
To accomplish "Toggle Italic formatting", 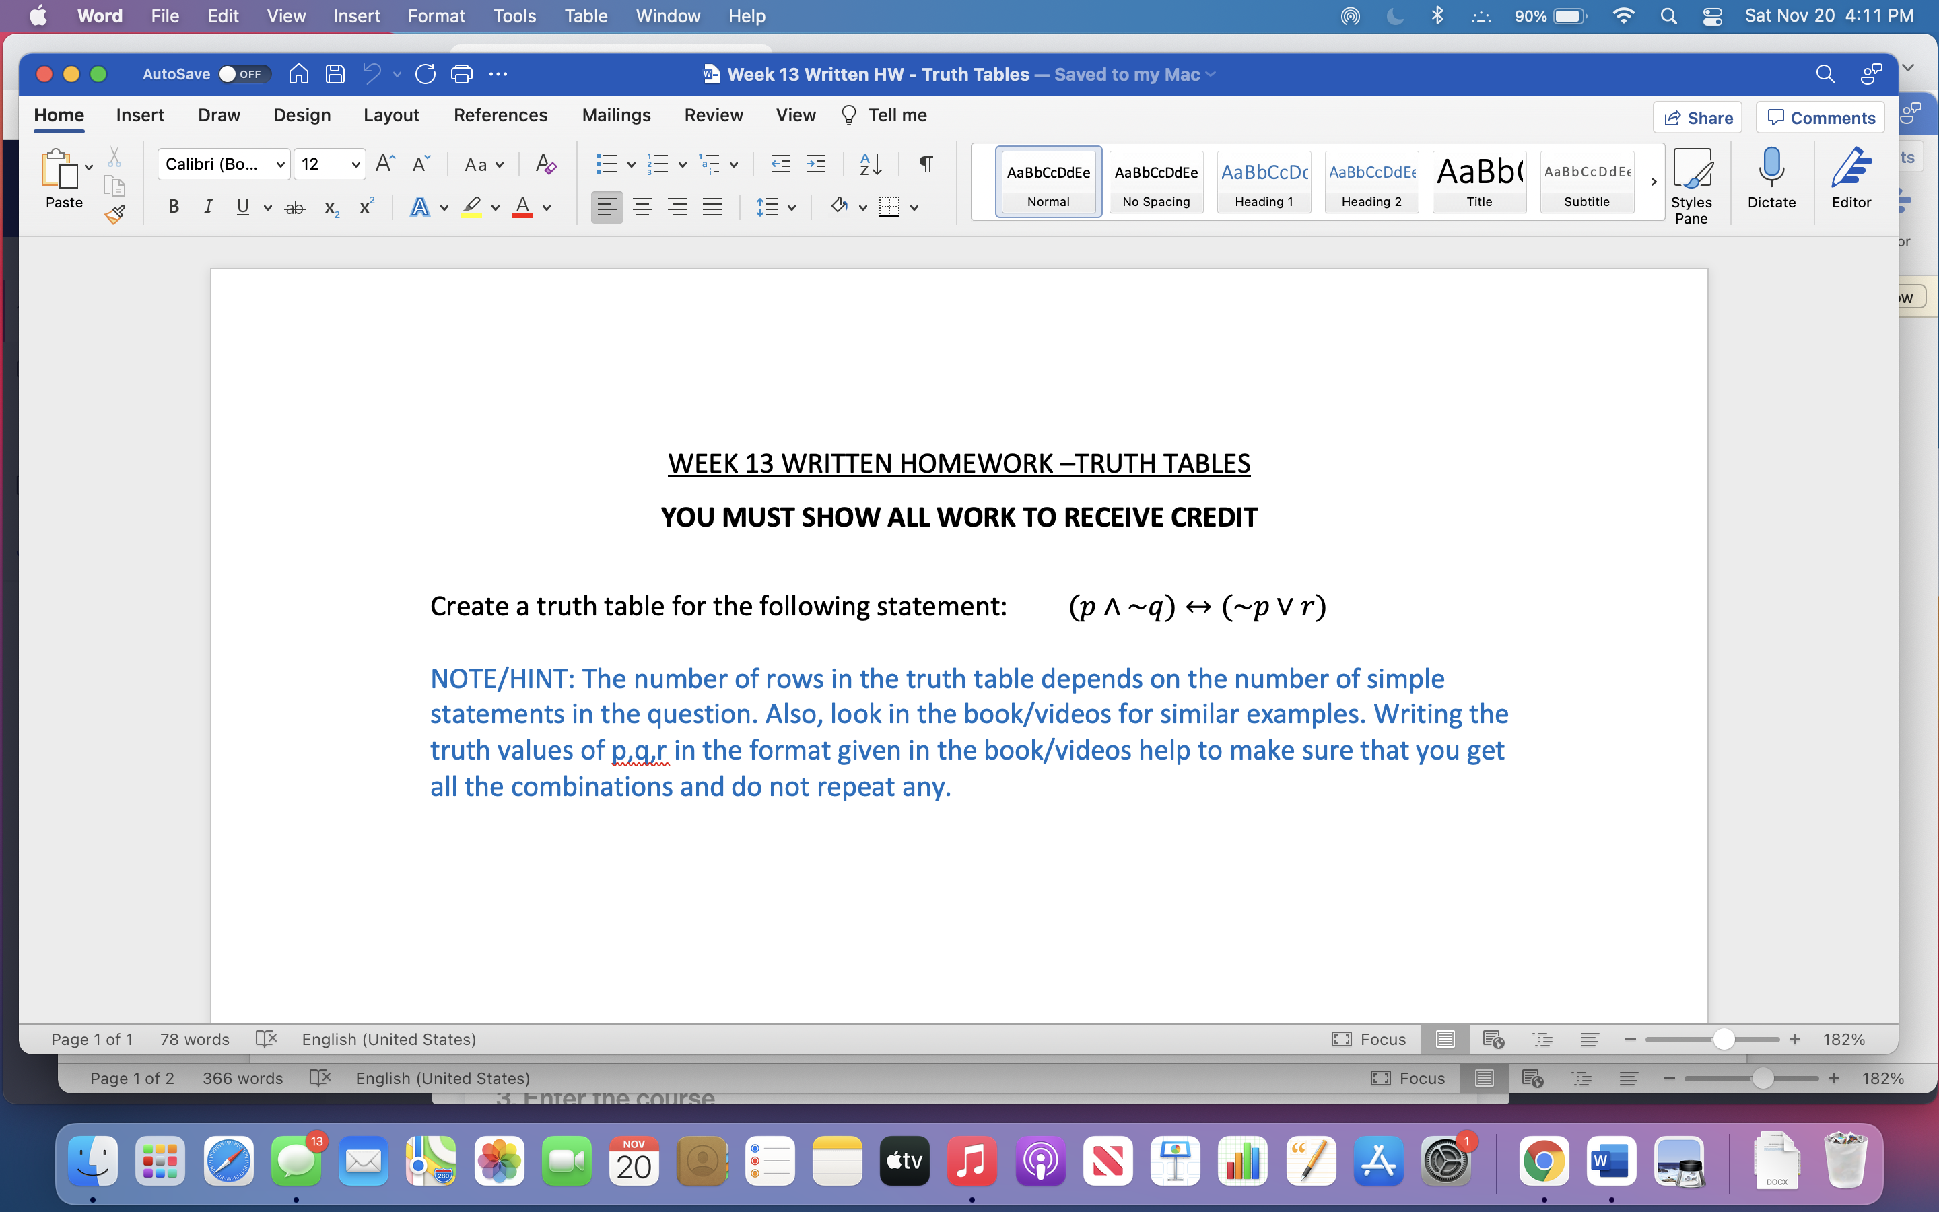I will click(208, 207).
